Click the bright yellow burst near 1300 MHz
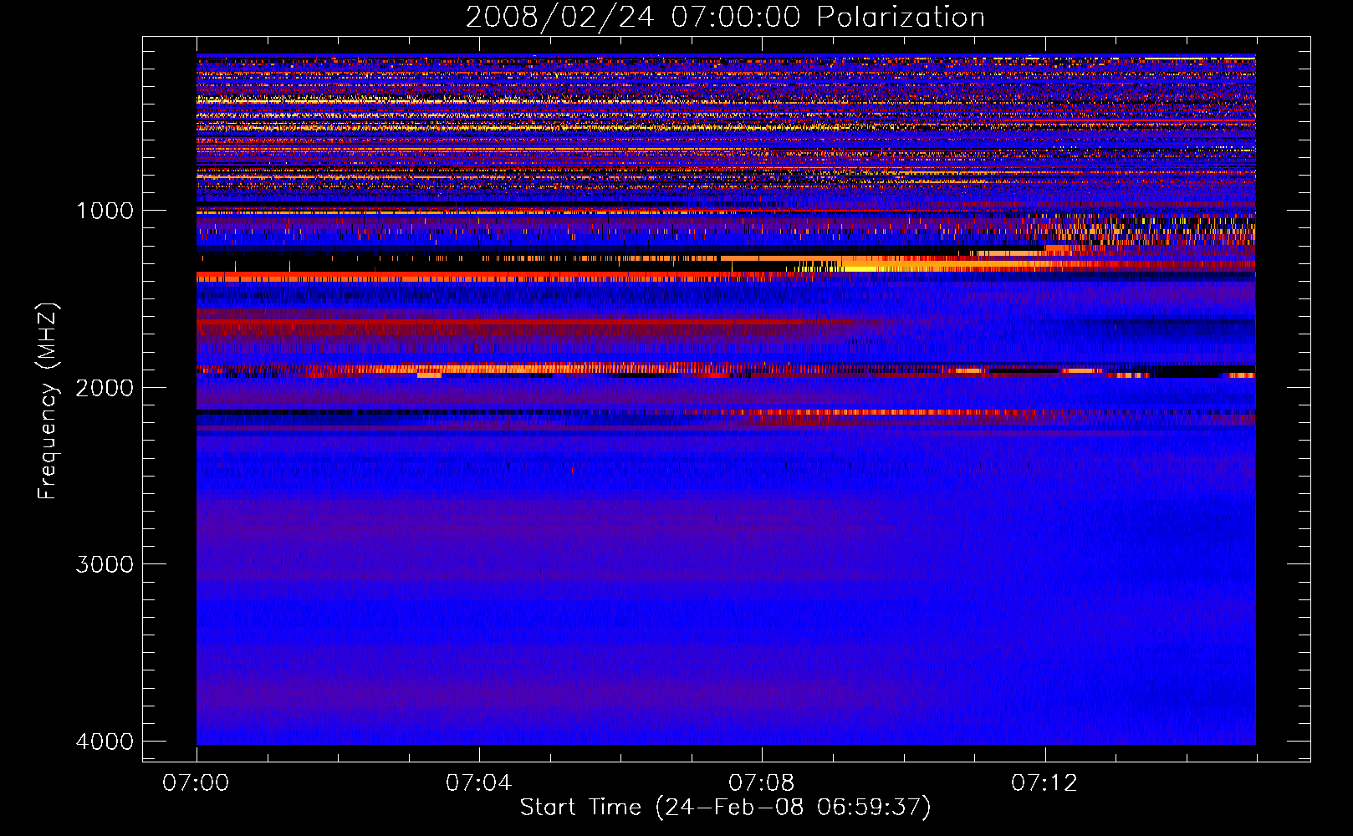This screenshot has height=836, width=1353. [861, 268]
